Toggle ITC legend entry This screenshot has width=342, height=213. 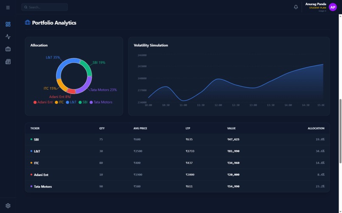point(59,102)
